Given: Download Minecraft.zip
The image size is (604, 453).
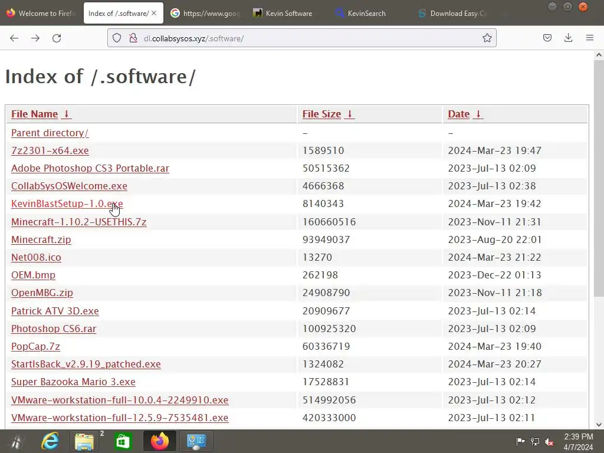Looking at the screenshot, I should pyautogui.click(x=41, y=239).
